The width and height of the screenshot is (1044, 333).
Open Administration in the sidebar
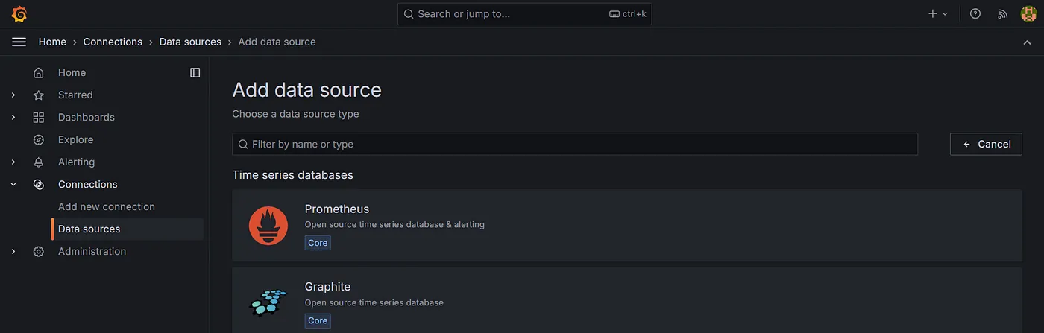point(92,252)
